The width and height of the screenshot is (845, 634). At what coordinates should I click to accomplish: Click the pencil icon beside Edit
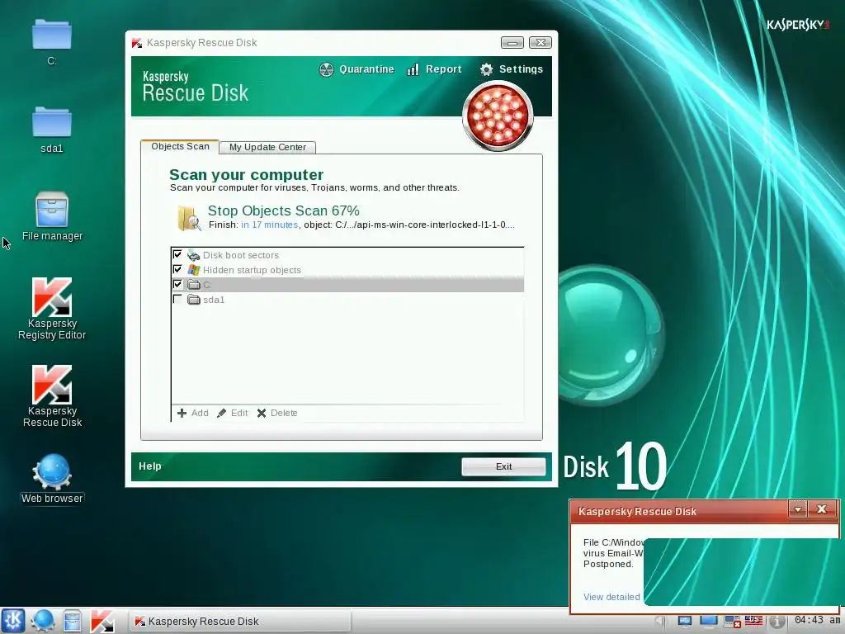click(x=221, y=413)
